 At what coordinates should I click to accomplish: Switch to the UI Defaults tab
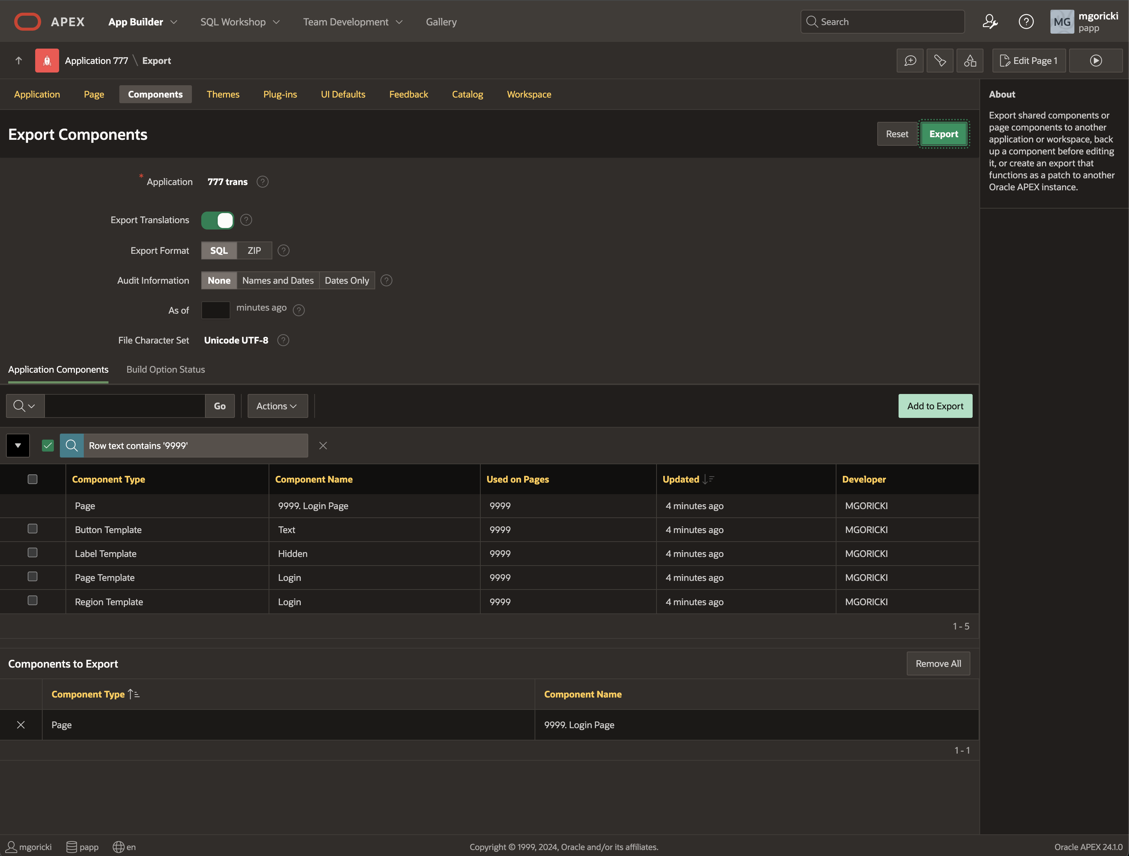[x=343, y=94]
